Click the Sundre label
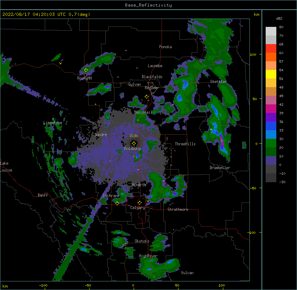297x290 pixels. click(x=101, y=135)
